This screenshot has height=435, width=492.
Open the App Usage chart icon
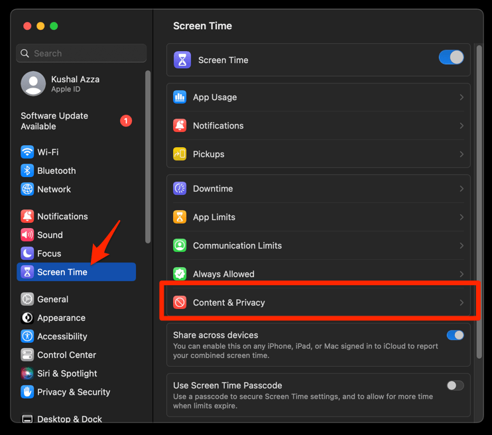tap(180, 97)
